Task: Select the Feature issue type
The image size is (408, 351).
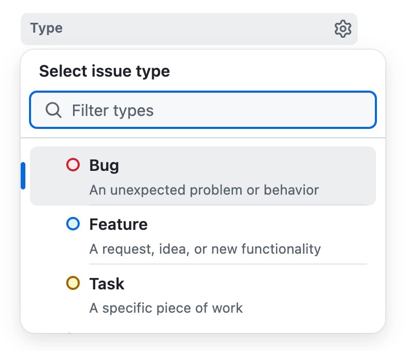Action: click(x=203, y=235)
